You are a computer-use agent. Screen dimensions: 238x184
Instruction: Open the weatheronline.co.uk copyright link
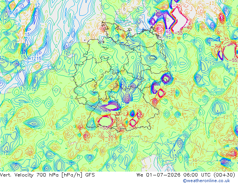[206, 181]
